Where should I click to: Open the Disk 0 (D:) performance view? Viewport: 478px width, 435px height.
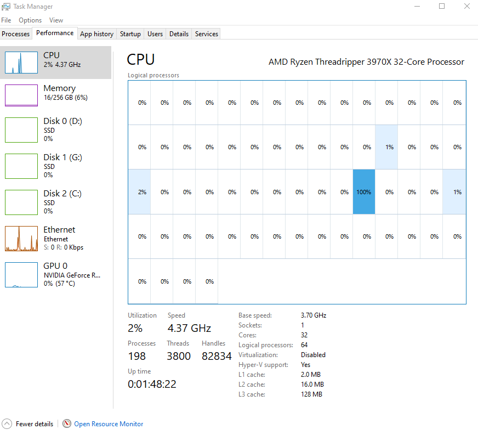coord(56,129)
